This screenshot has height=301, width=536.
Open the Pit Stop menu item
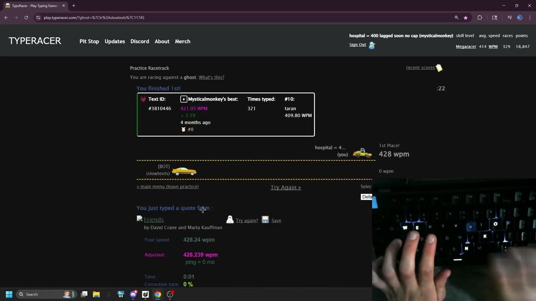(89, 41)
